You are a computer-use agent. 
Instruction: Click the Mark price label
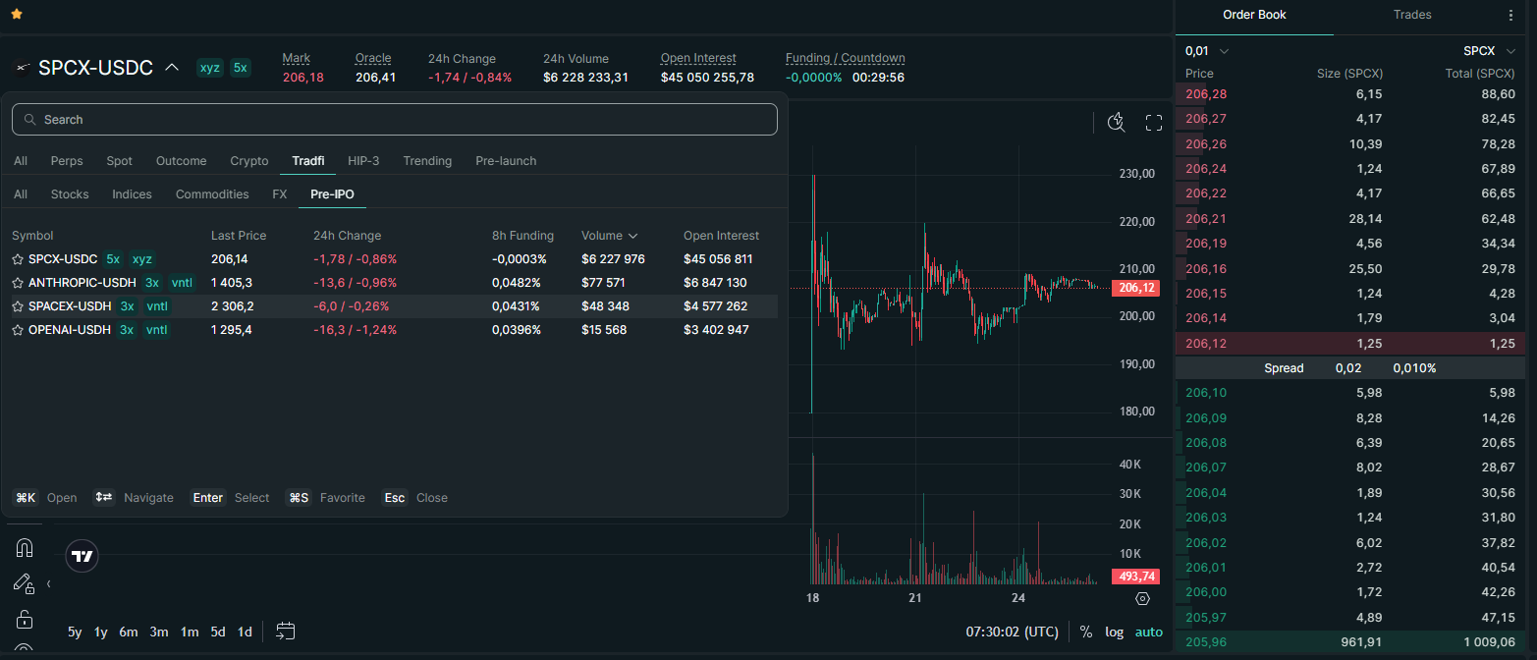[296, 58]
